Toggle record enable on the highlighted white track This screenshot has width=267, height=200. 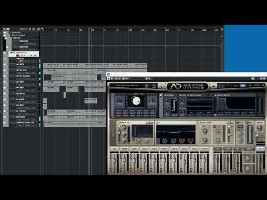click(x=18, y=56)
